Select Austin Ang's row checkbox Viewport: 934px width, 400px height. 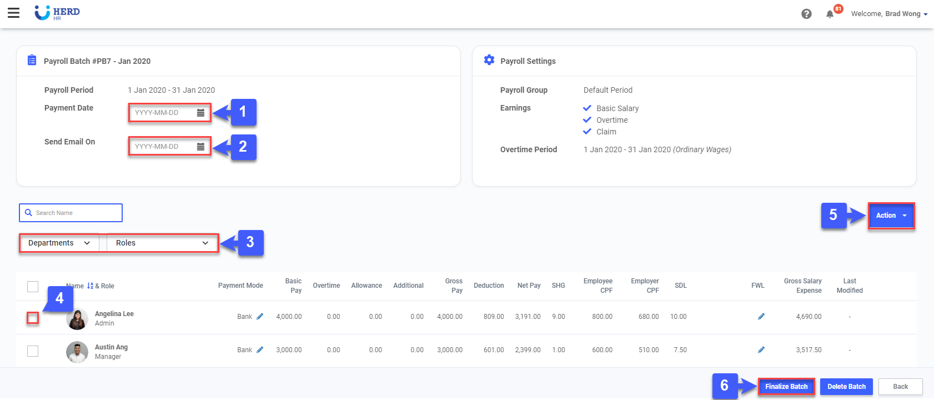click(33, 351)
